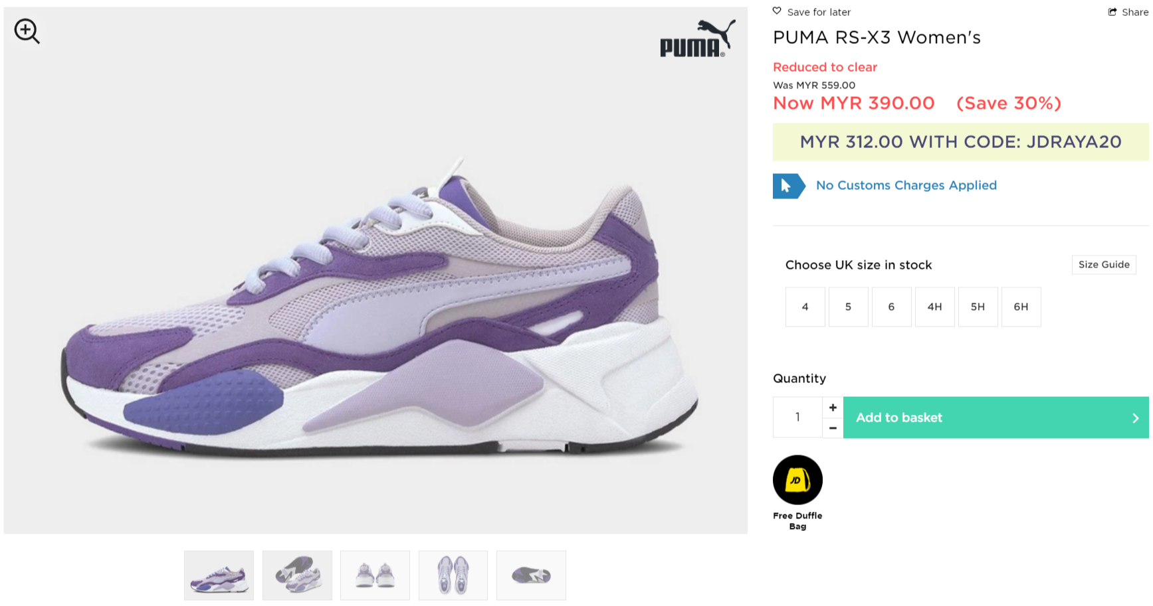1153x606 pixels.
Task: Choose UK size 6
Action: click(x=891, y=307)
